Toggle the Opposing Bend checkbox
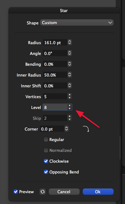The image size is (125, 204). 46,172
